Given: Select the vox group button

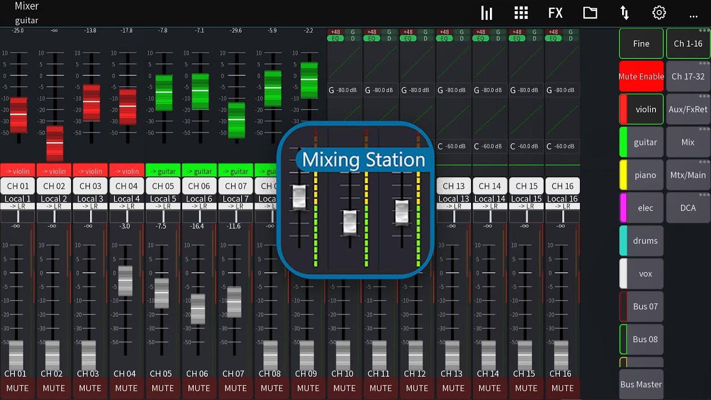Looking at the screenshot, I should tap(641, 273).
